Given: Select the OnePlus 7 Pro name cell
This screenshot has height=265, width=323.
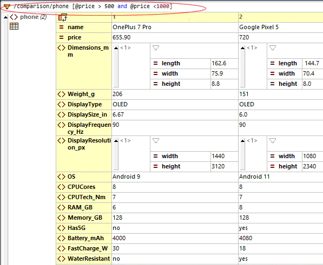Looking at the screenshot, I should [x=175, y=27].
